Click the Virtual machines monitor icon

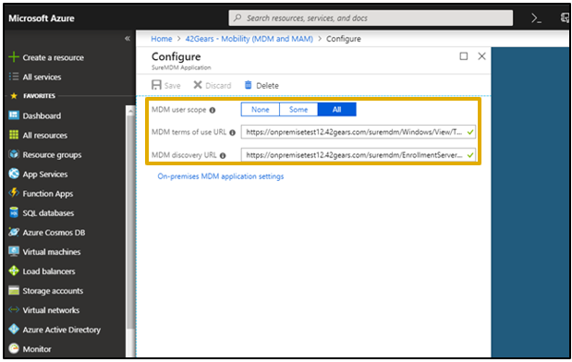point(14,251)
